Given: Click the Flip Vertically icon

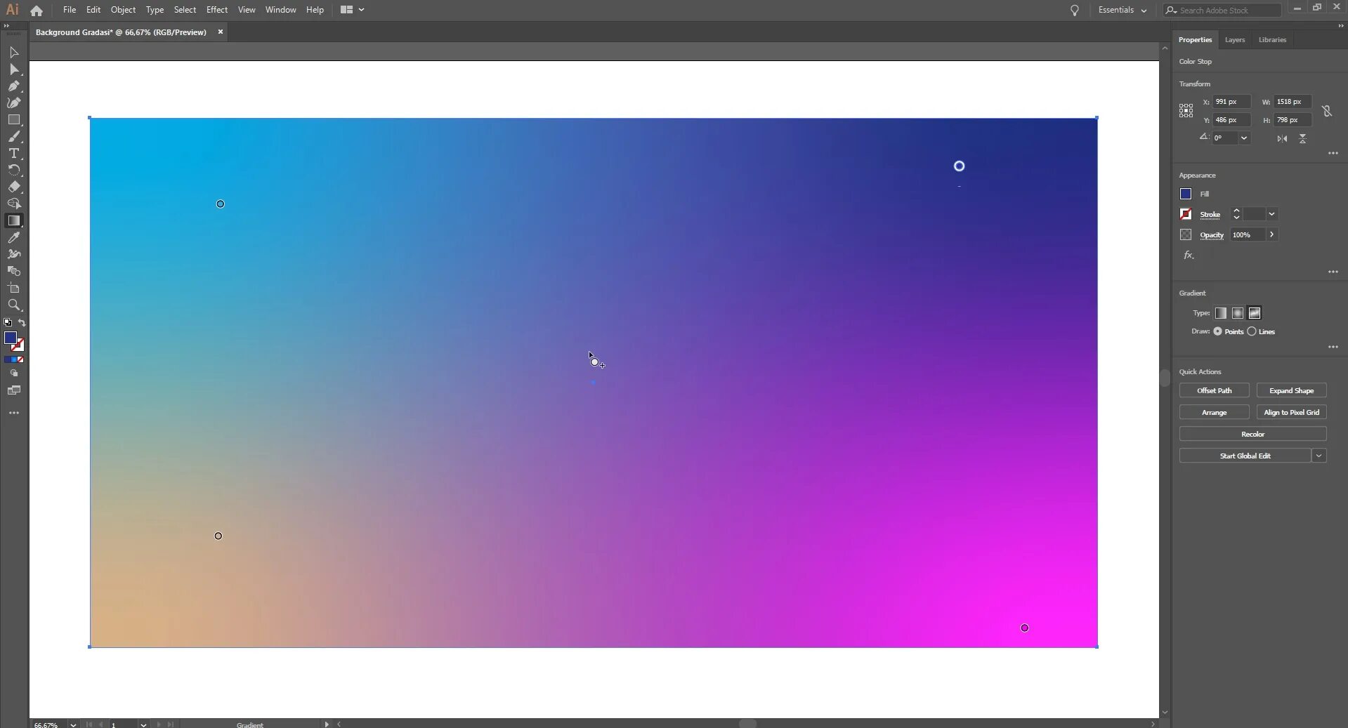Looking at the screenshot, I should pos(1302,139).
